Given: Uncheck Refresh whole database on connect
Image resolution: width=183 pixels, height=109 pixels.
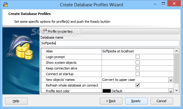Looking at the screenshot, I should (x=137, y=85).
